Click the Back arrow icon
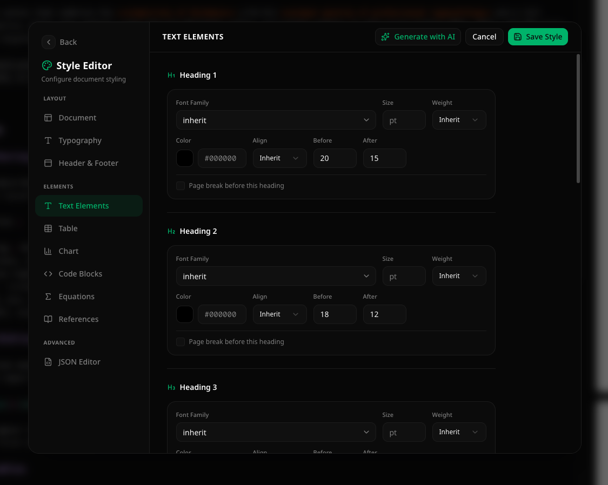The height and width of the screenshot is (485, 608). click(49, 42)
